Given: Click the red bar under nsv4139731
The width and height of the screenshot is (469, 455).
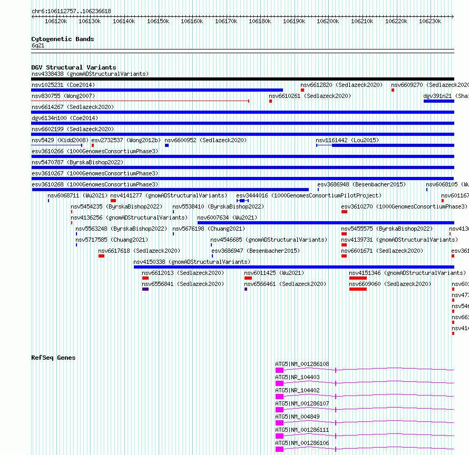Looking at the screenshot, I should (344, 245).
